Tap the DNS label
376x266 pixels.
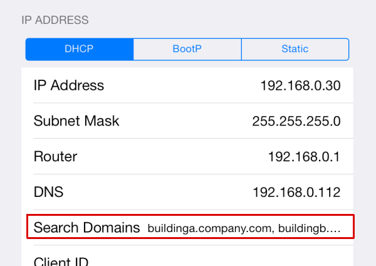click(x=49, y=191)
